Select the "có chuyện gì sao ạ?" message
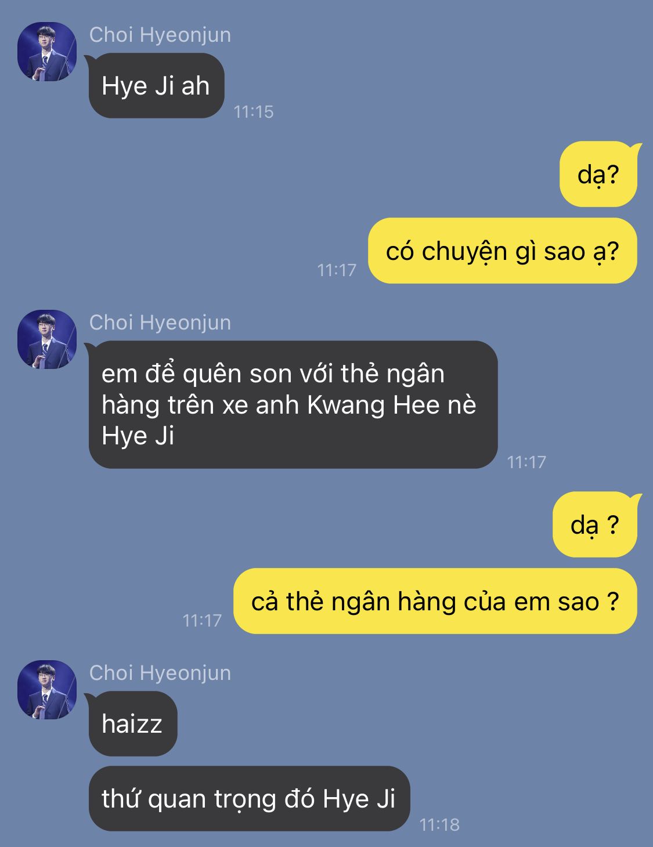653x847 pixels. (503, 251)
